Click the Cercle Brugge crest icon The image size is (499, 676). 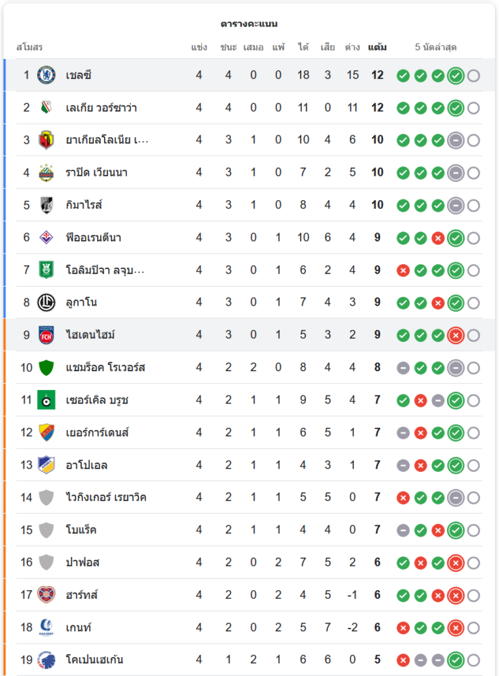(46, 400)
